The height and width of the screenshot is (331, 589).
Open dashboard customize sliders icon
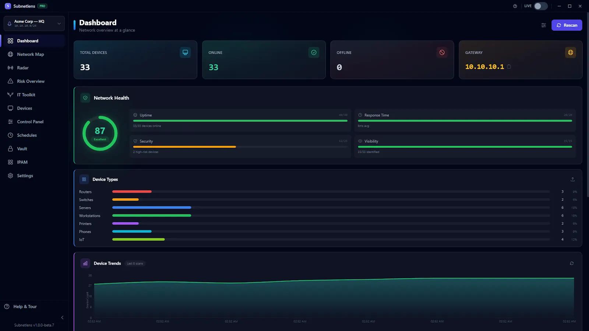coord(543,25)
